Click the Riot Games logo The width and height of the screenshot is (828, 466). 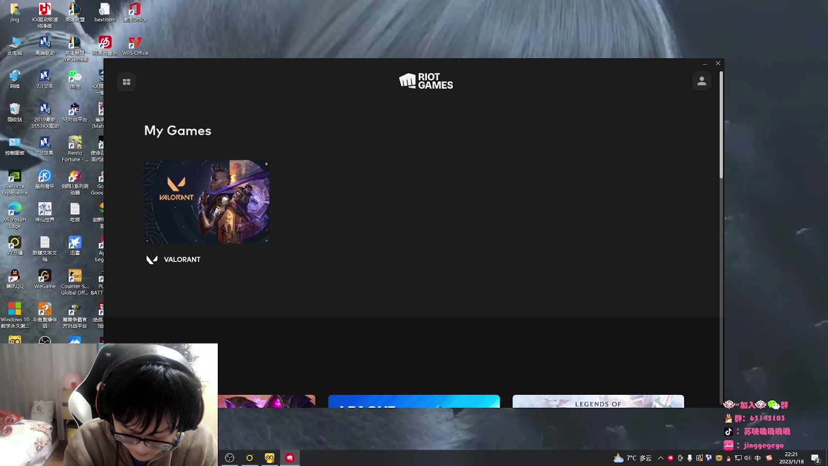[426, 81]
